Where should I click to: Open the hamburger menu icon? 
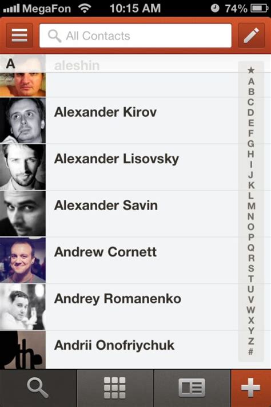tap(19, 35)
